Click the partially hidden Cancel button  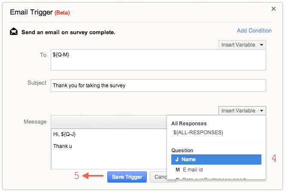point(158,177)
